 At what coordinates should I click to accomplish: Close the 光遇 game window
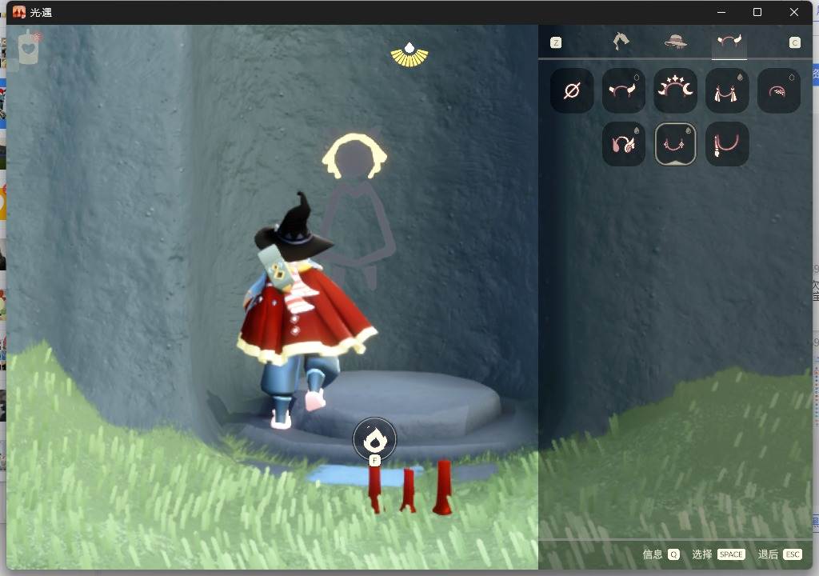(x=794, y=12)
